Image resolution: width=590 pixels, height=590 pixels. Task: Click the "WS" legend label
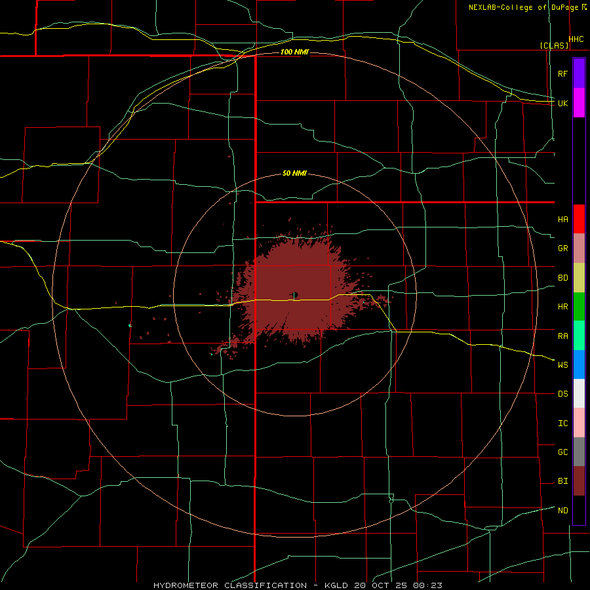click(563, 364)
